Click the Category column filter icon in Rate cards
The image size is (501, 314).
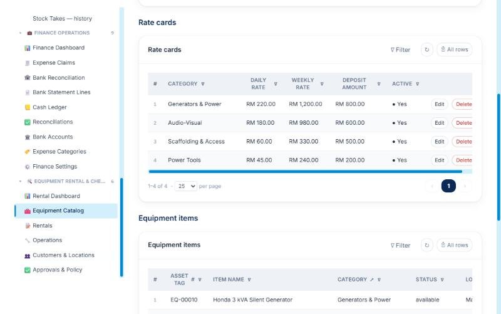[203, 84]
